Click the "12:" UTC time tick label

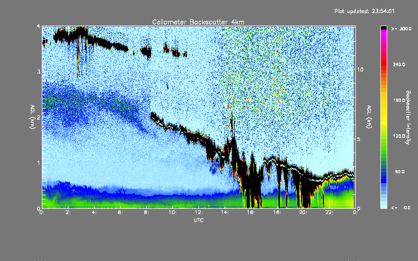click(199, 212)
